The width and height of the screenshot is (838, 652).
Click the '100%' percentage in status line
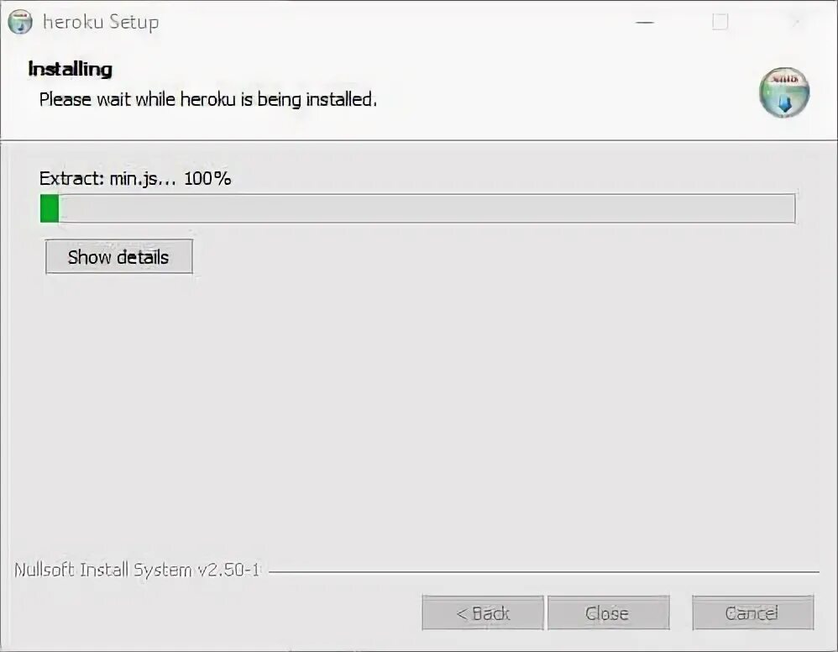pyautogui.click(x=207, y=179)
